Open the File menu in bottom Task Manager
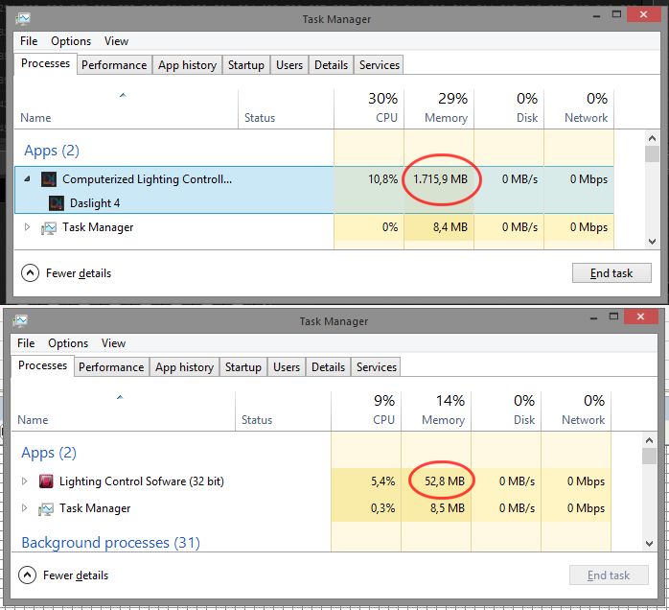Viewport: 669px width, 610px height. 26,343
